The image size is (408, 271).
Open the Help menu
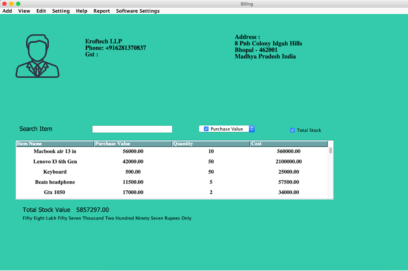click(82, 11)
